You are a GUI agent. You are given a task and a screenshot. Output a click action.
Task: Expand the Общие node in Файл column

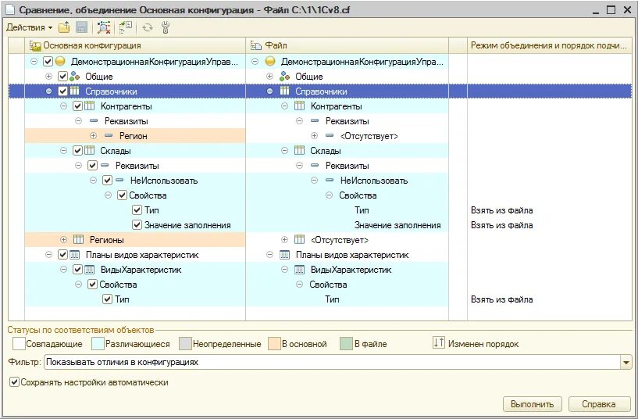click(269, 76)
